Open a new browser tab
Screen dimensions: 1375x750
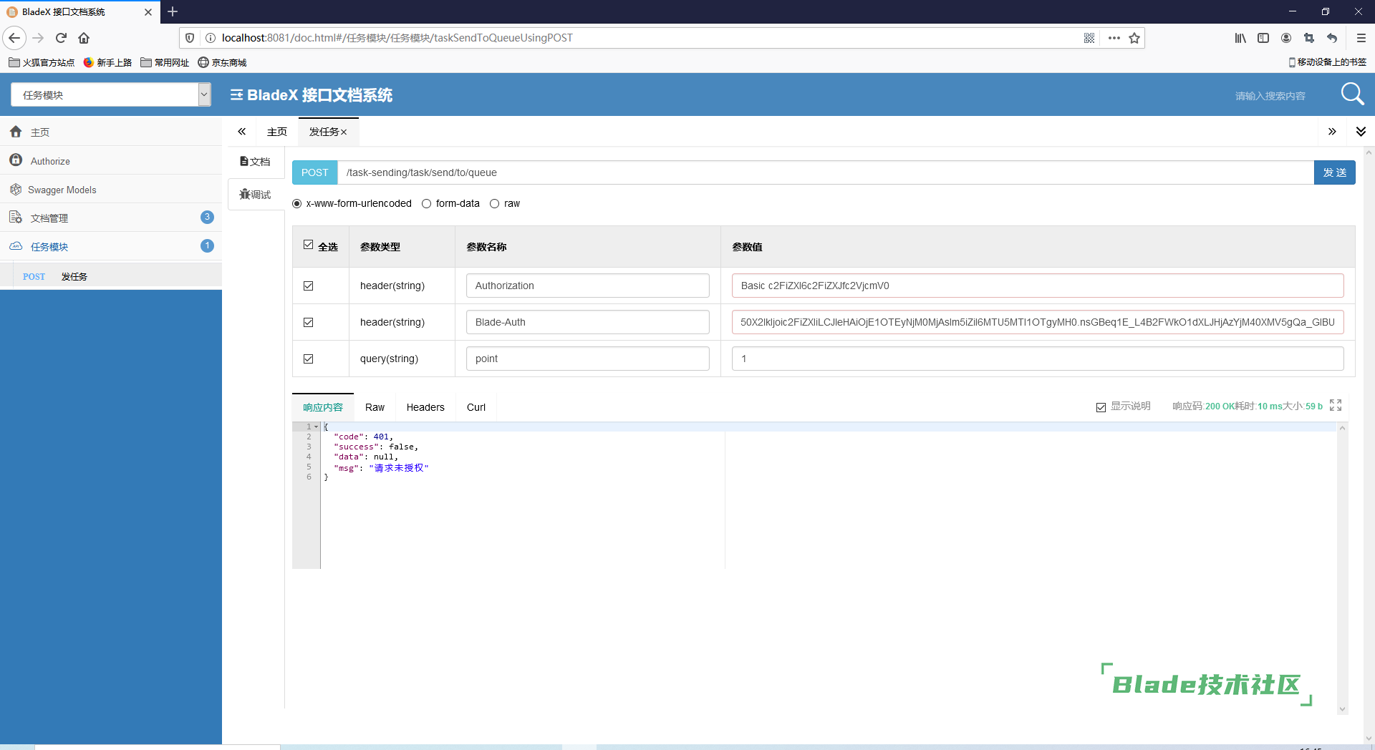coord(173,11)
